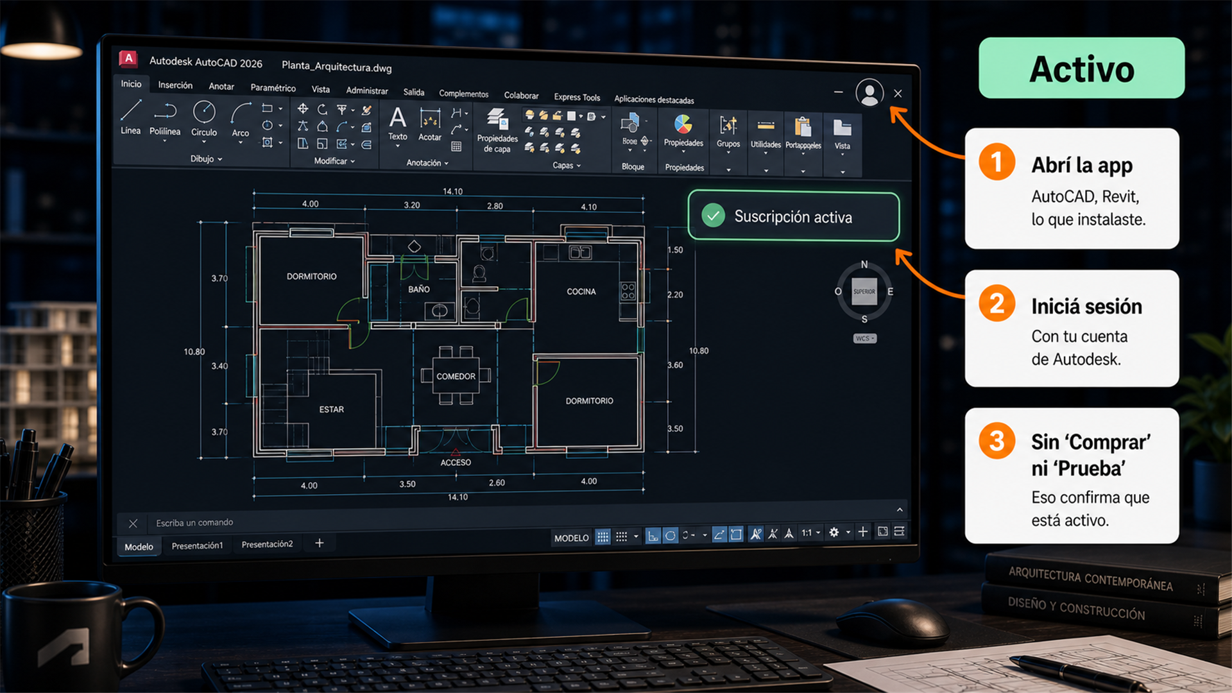Toggle snap mode dots in status bar
The width and height of the screenshot is (1232, 693).
pyautogui.click(x=622, y=536)
